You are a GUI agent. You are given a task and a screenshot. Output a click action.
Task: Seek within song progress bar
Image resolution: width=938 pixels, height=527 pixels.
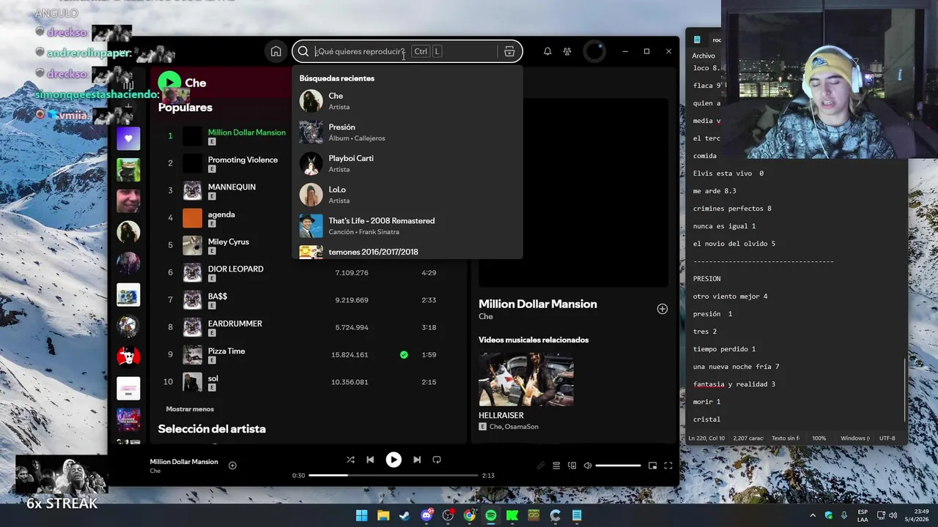pos(394,475)
